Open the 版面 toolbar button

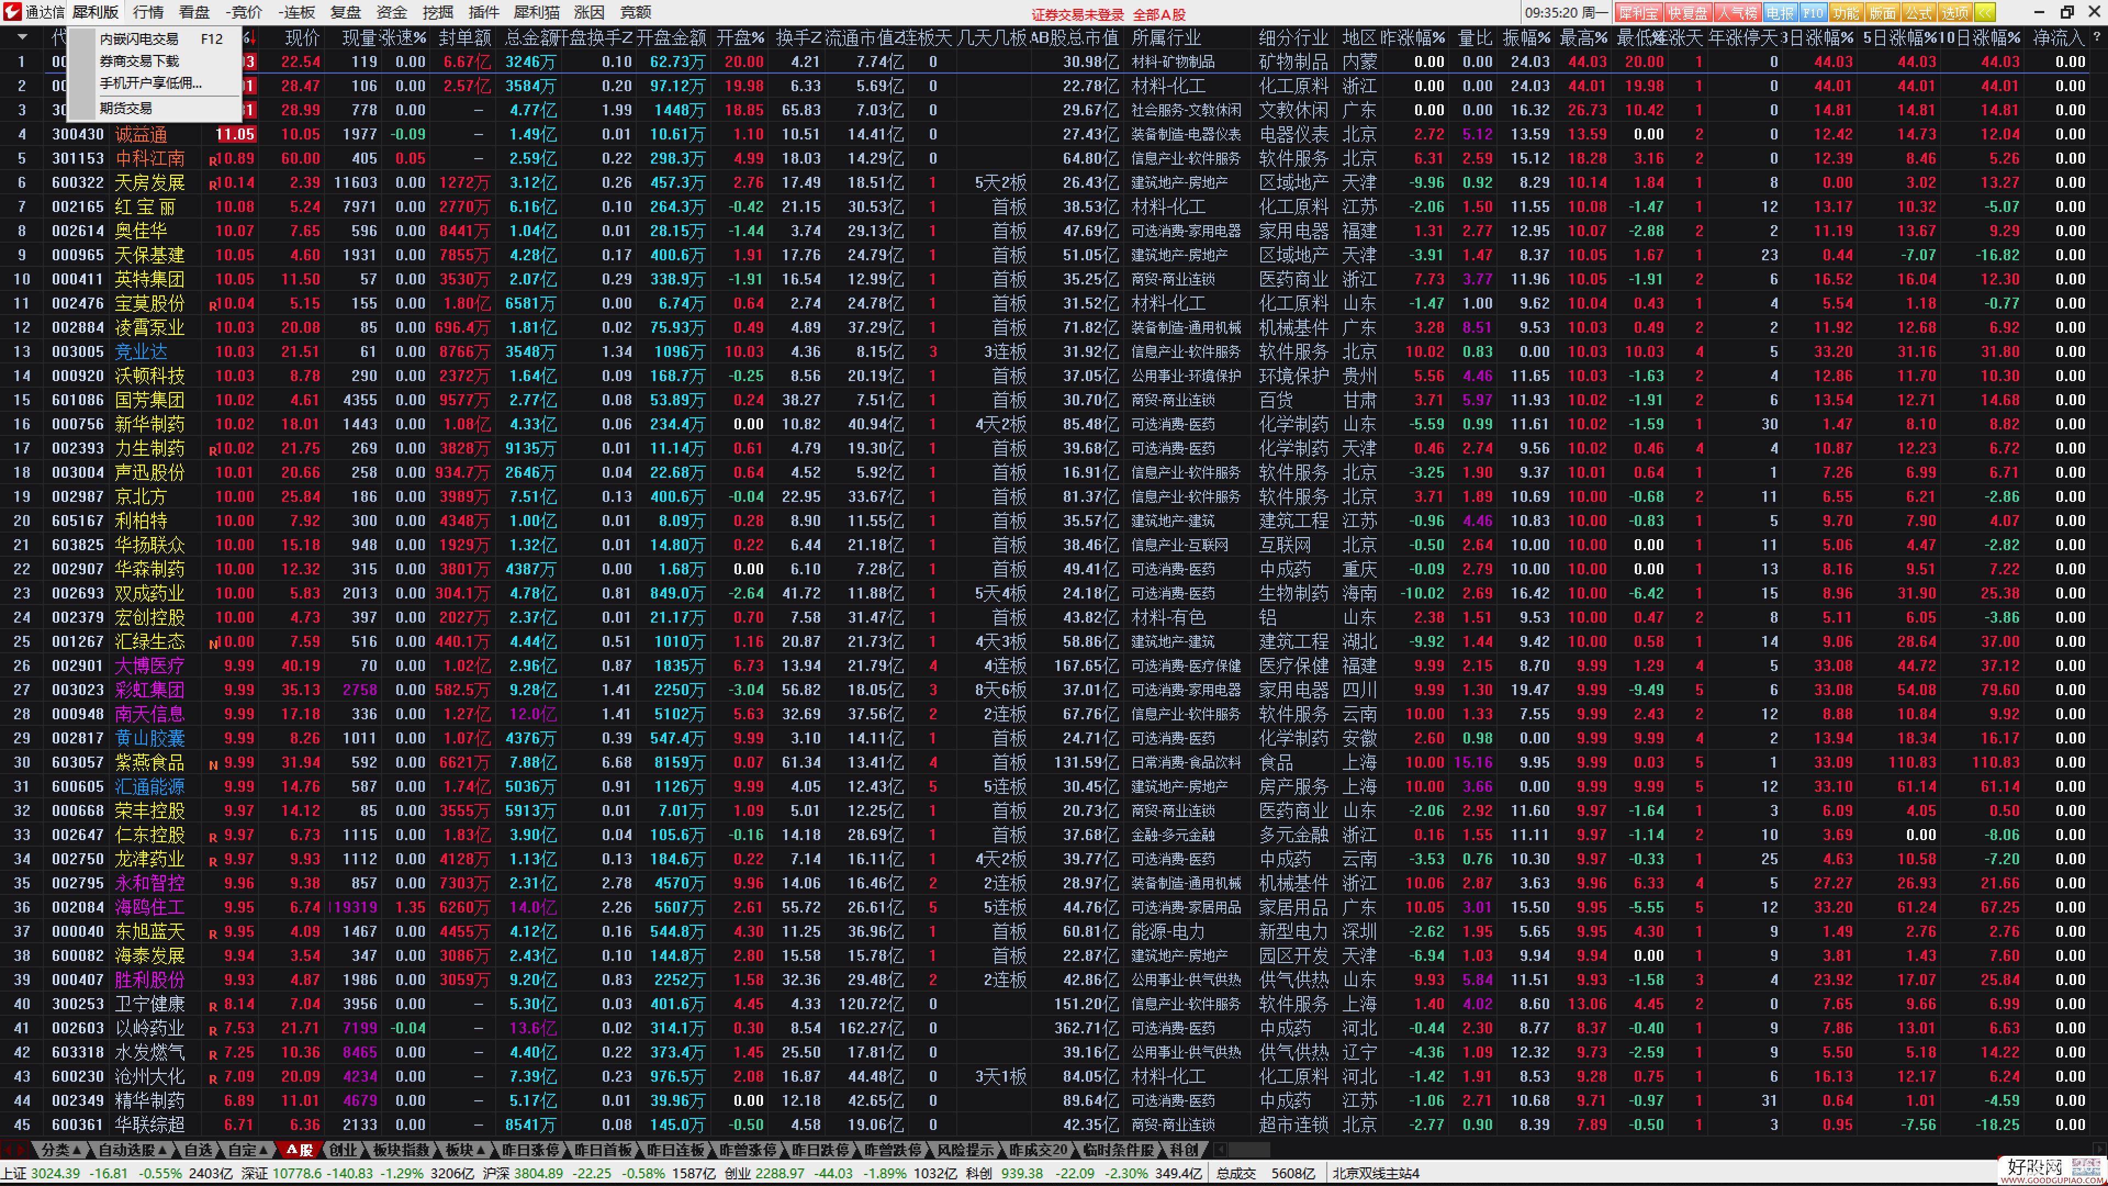coord(1882,12)
